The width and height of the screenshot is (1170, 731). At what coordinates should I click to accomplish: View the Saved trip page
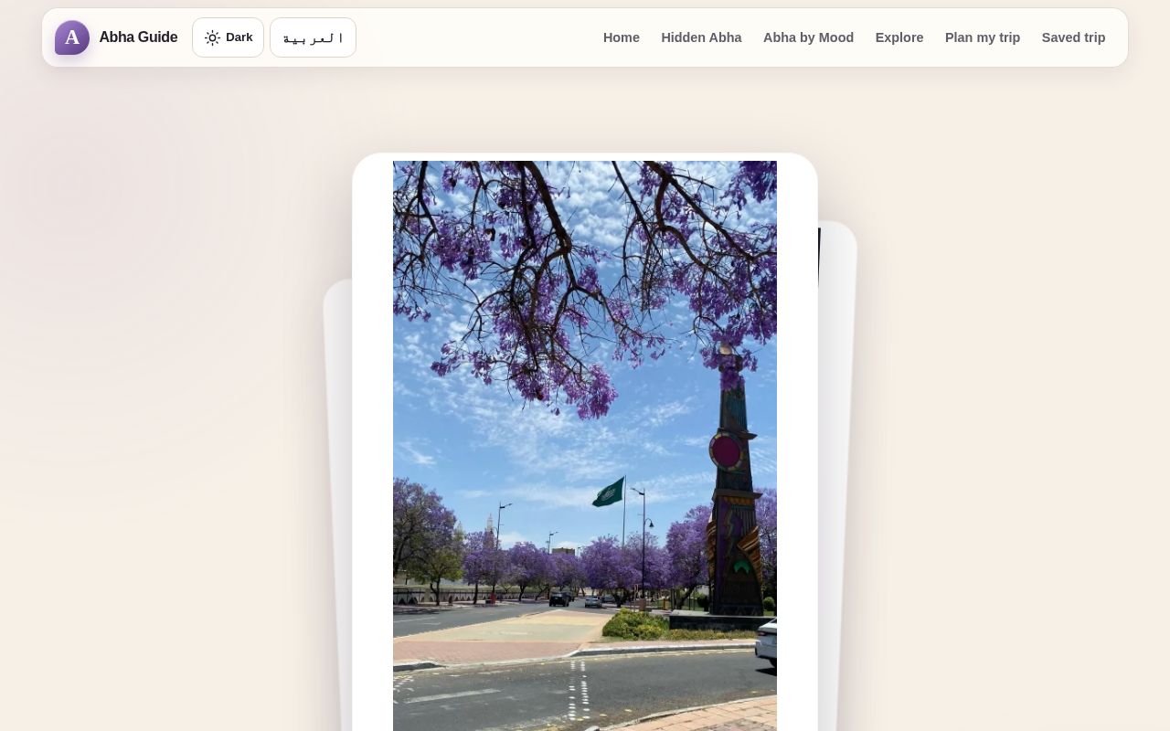click(1073, 37)
